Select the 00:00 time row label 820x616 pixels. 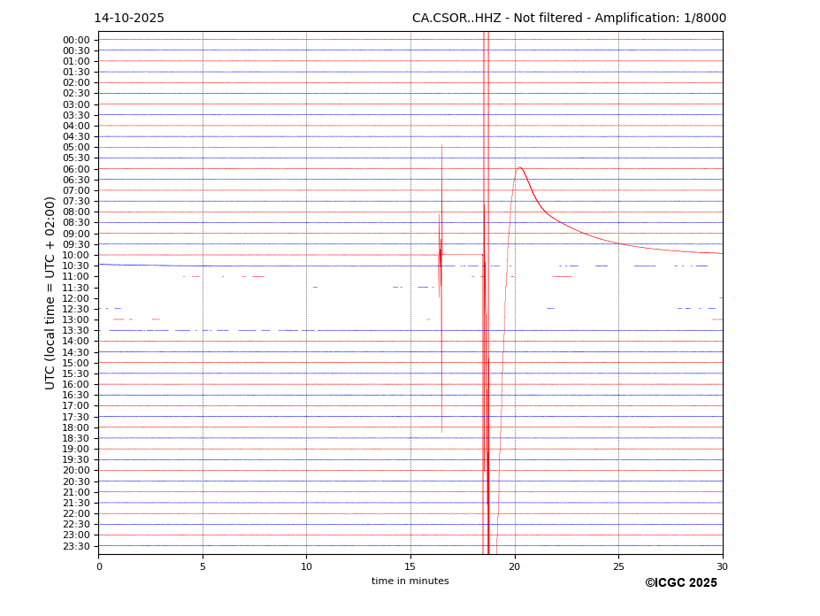76,40
